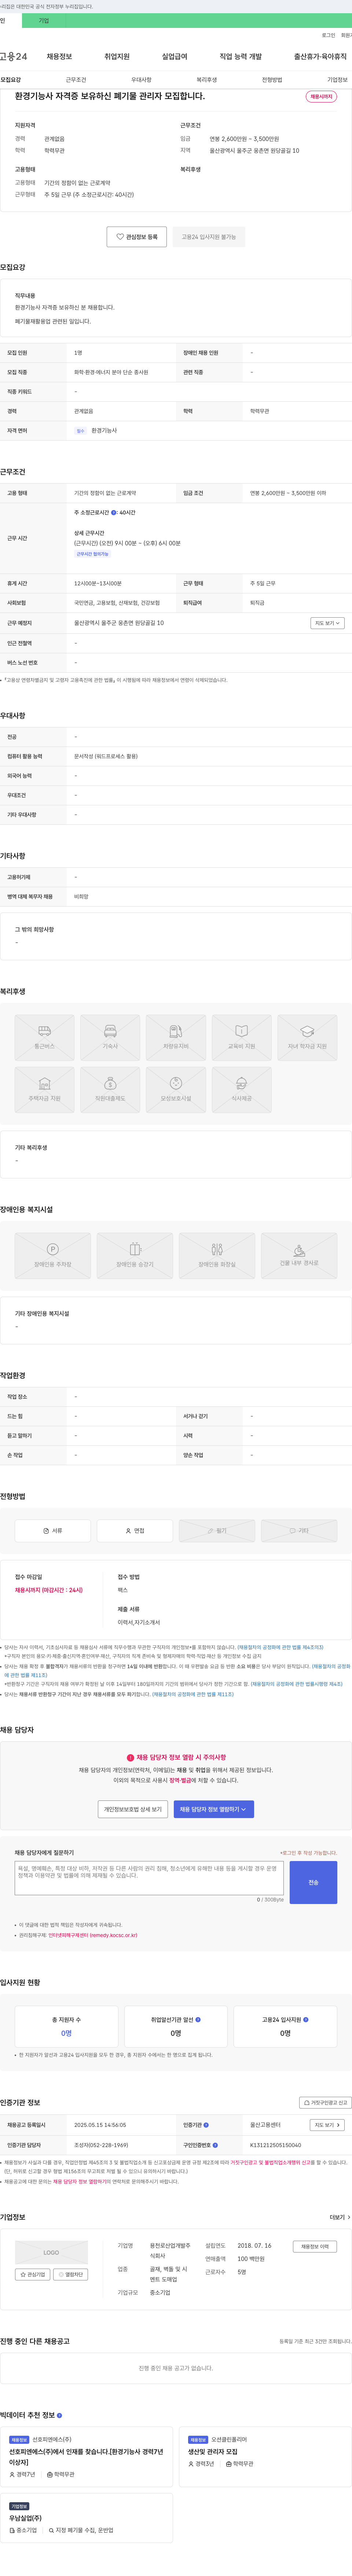352x2576 pixels.
Task: Click the 장애인용 승강기 icon
Action: pos(135,1256)
